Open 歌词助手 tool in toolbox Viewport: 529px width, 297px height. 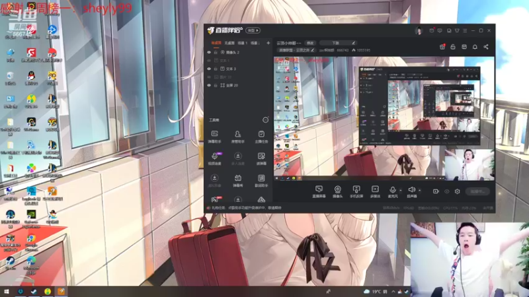pos(261,180)
